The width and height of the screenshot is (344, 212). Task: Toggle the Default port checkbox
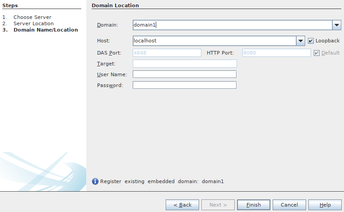tap(316, 53)
